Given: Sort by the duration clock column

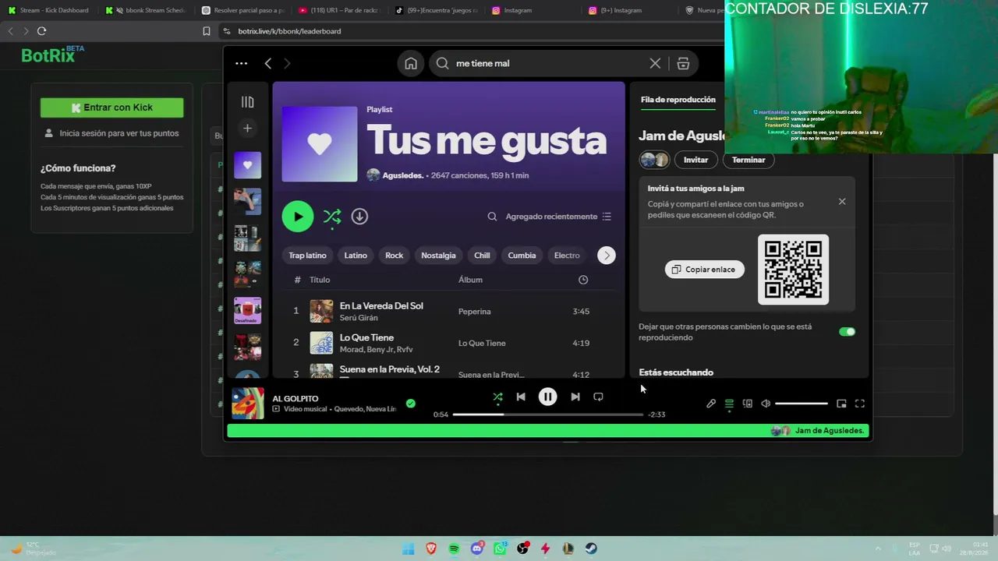Looking at the screenshot, I should point(583,280).
